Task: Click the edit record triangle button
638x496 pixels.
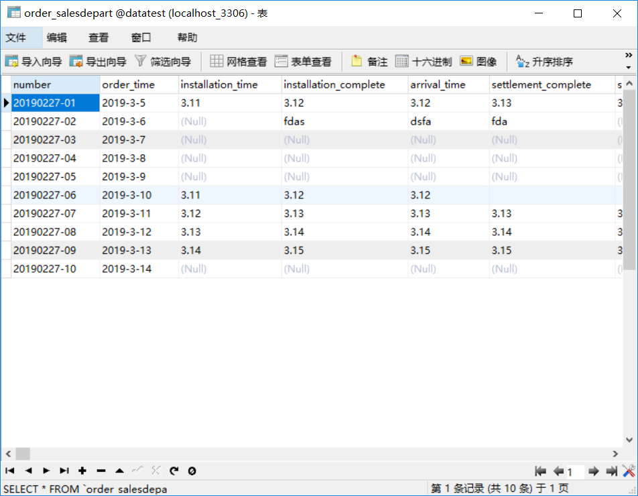Action: (119, 471)
